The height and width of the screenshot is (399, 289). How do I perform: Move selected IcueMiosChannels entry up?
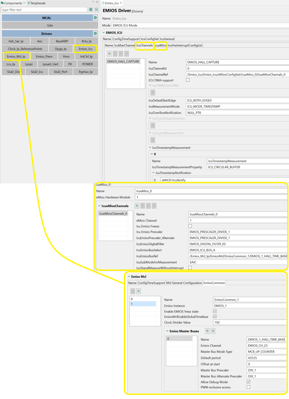(x=148, y=206)
